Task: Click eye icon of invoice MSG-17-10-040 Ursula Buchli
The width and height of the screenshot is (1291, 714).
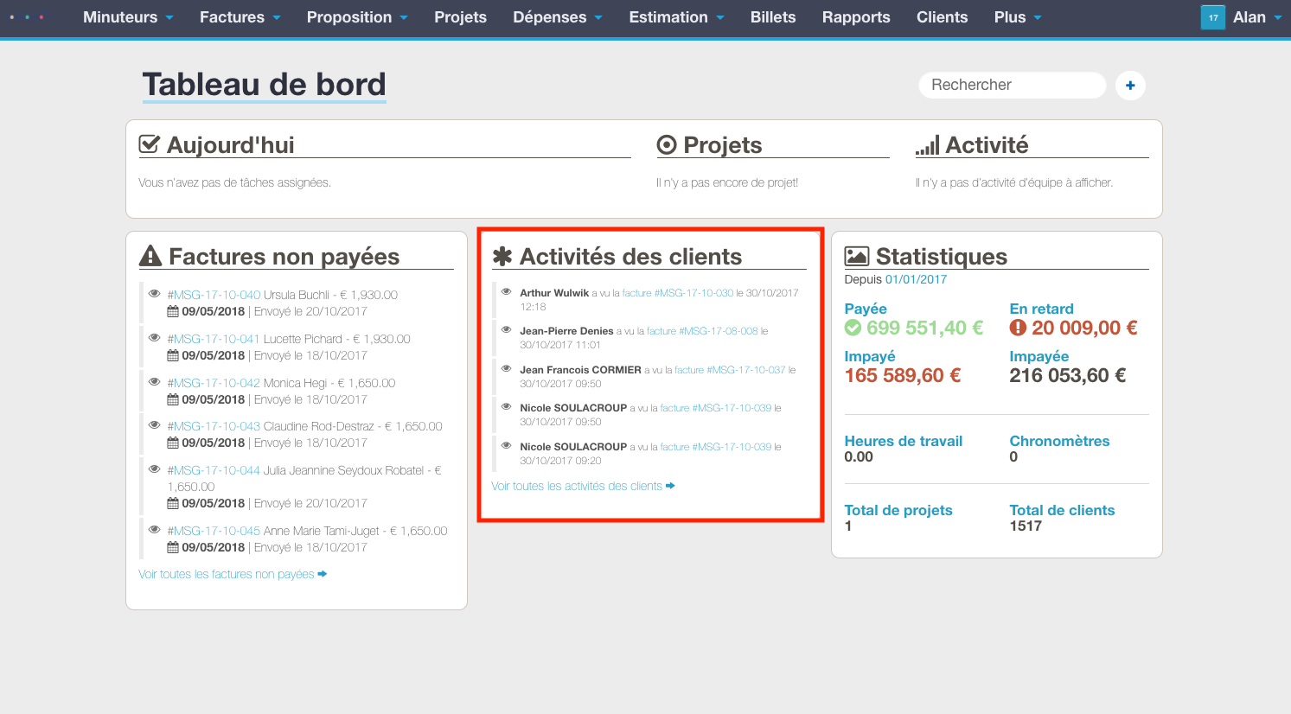Action: point(154,294)
